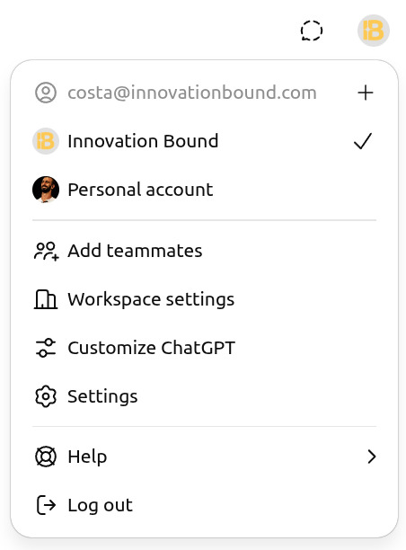This screenshot has width=406, height=550.
Task: Click the Help lifebuoy icon
Action: (x=46, y=457)
